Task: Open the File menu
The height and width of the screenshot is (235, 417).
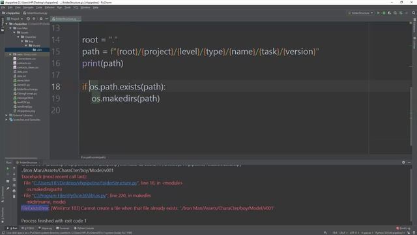Action: coord(3,7)
